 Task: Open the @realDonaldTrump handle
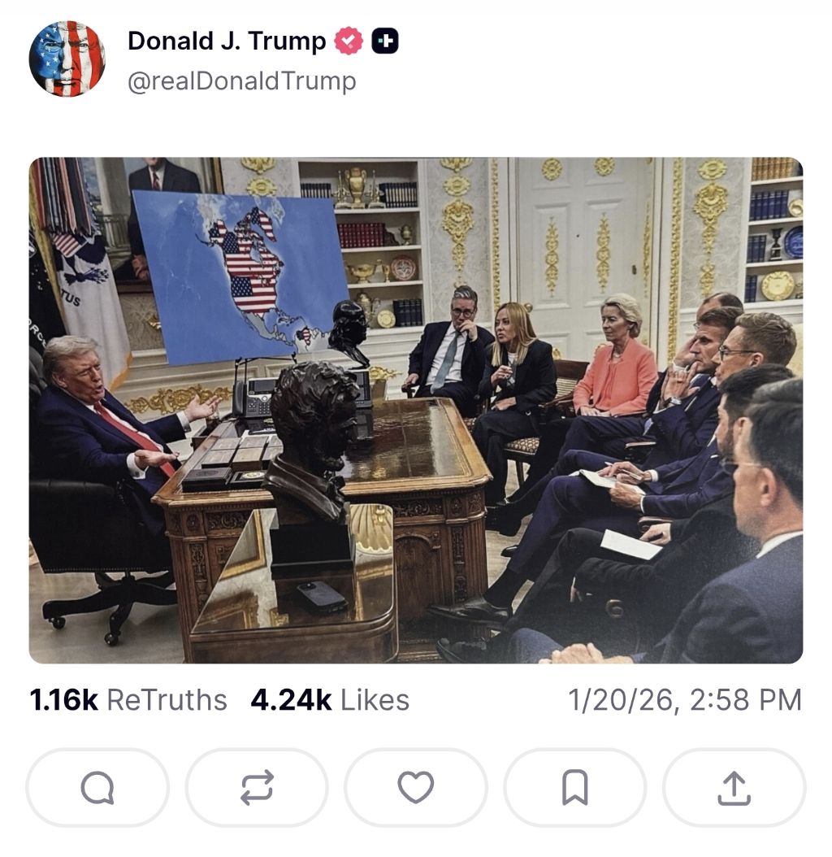coord(242,80)
